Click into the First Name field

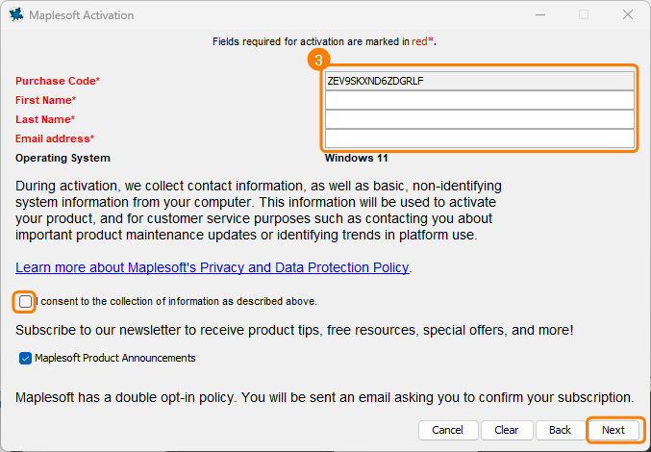pyautogui.click(x=480, y=100)
